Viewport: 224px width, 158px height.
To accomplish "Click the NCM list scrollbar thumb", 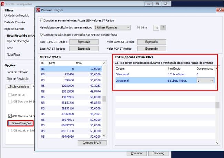I will click(x=104, y=99).
